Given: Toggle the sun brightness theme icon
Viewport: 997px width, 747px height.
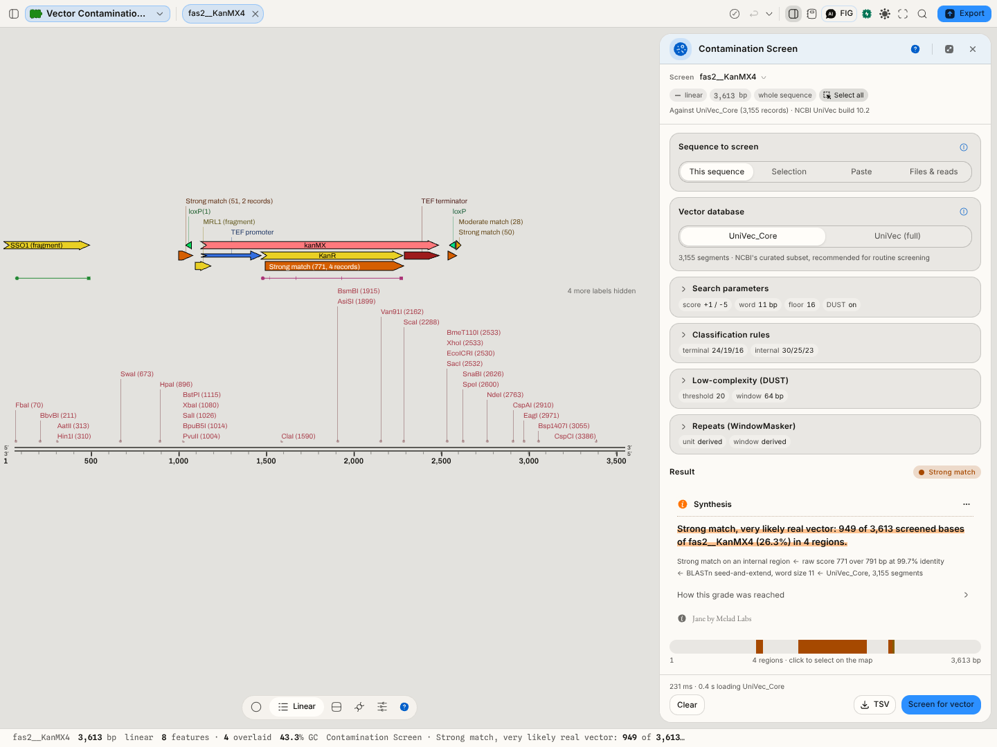Looking at the screenshot, I should pyautogui.click(x=885, y=14).
